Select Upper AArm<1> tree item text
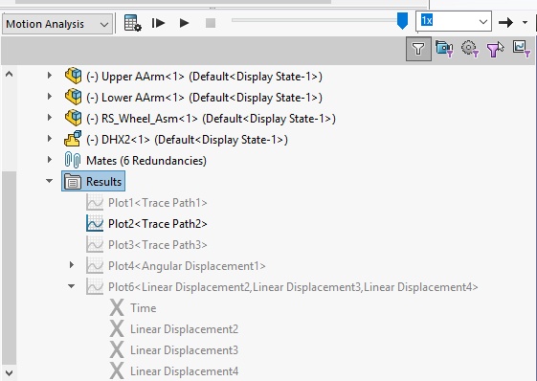The height and width of the screenshot is (381, 537). click(204, 77)
